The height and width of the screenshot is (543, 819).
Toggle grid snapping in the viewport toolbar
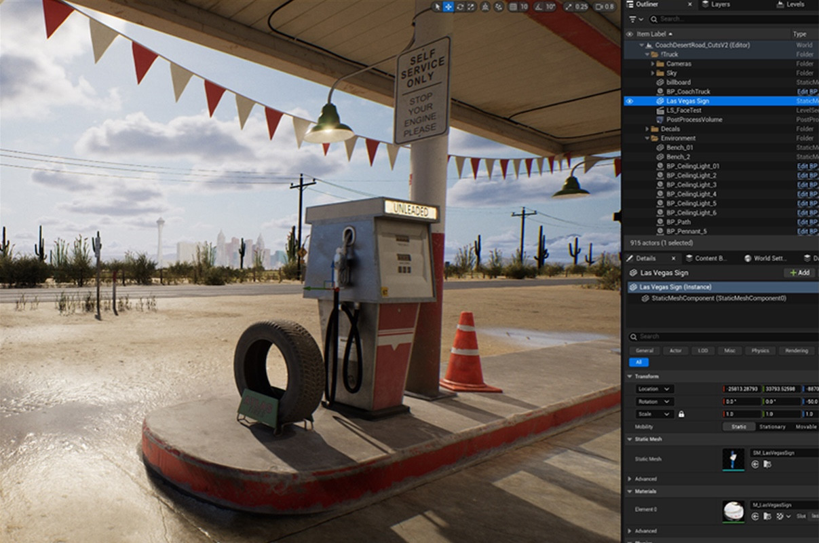(514, 7)
